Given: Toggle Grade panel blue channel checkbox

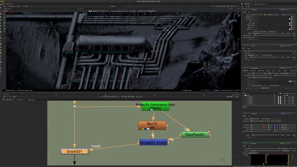Looking at the screenshot, I should [275, 15].
